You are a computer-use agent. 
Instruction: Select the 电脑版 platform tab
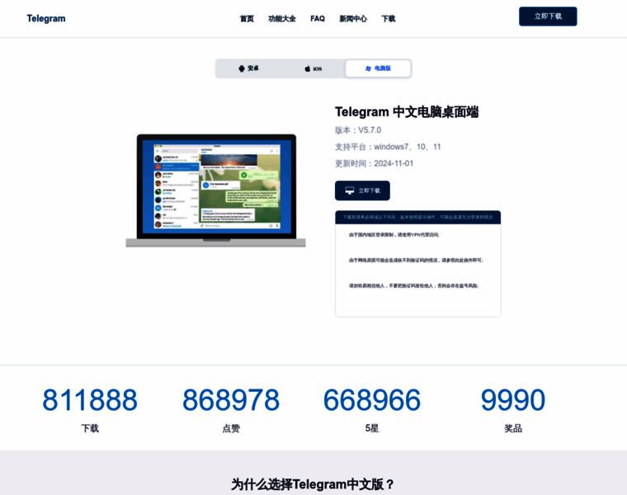click(378, 68)
